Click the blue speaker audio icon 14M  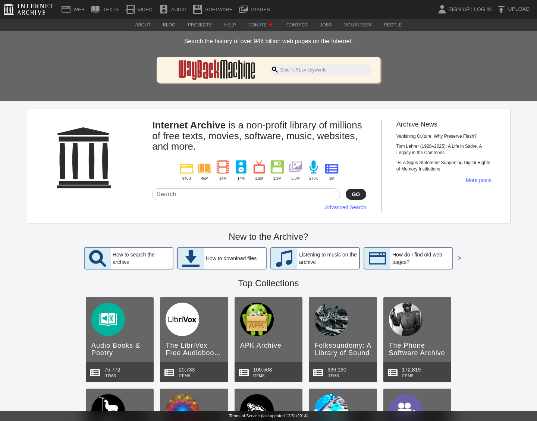[x=241, y=167]
